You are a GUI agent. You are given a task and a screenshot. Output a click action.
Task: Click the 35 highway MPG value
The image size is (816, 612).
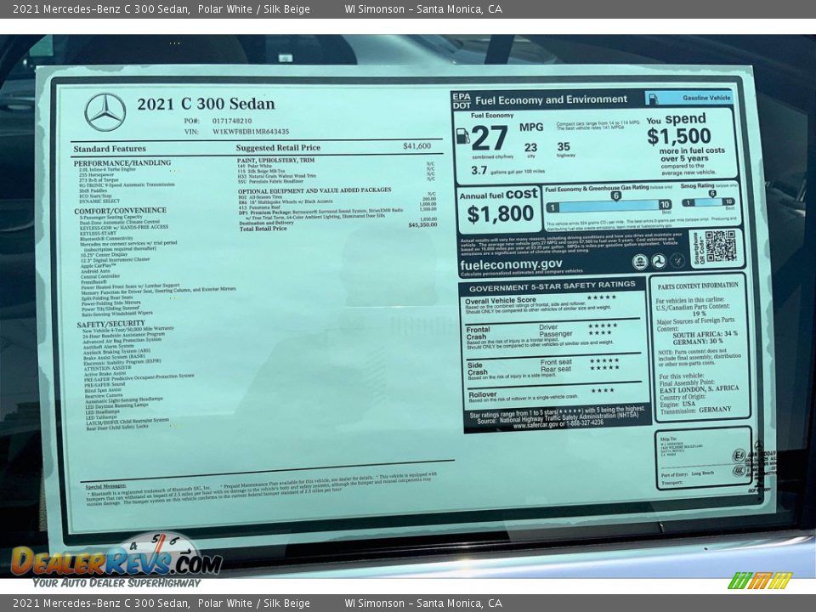point(564,147)
